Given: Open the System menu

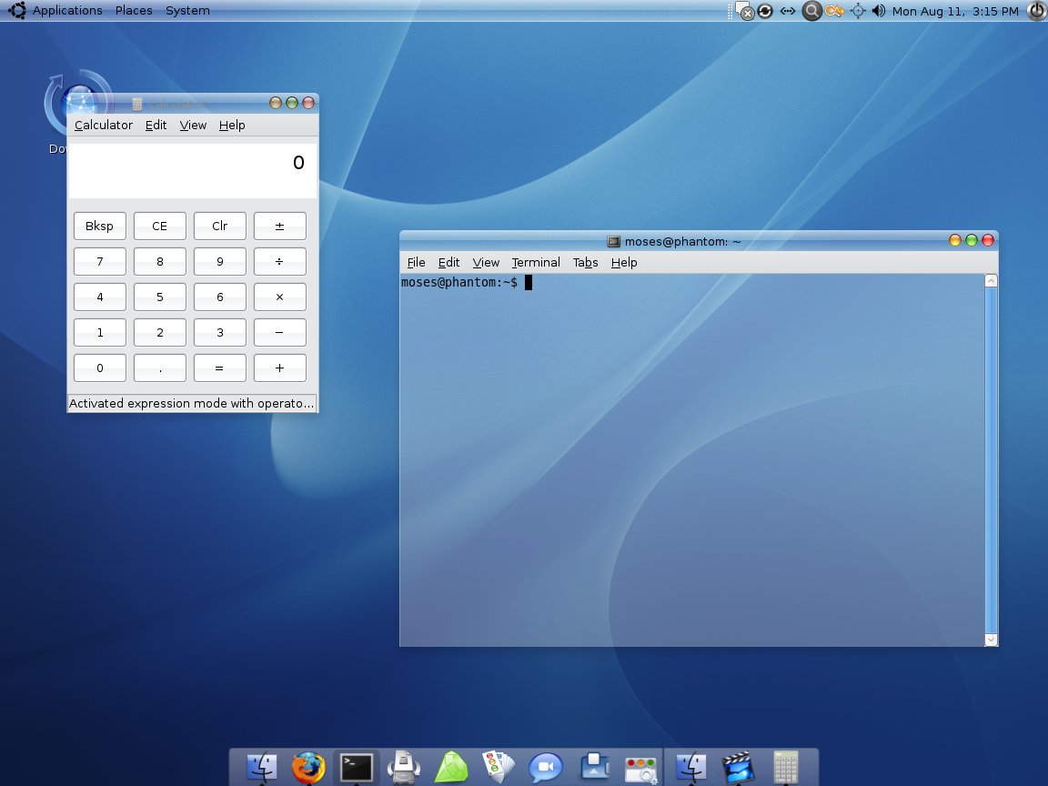Looking at the screenshot, I should (187, 11).
